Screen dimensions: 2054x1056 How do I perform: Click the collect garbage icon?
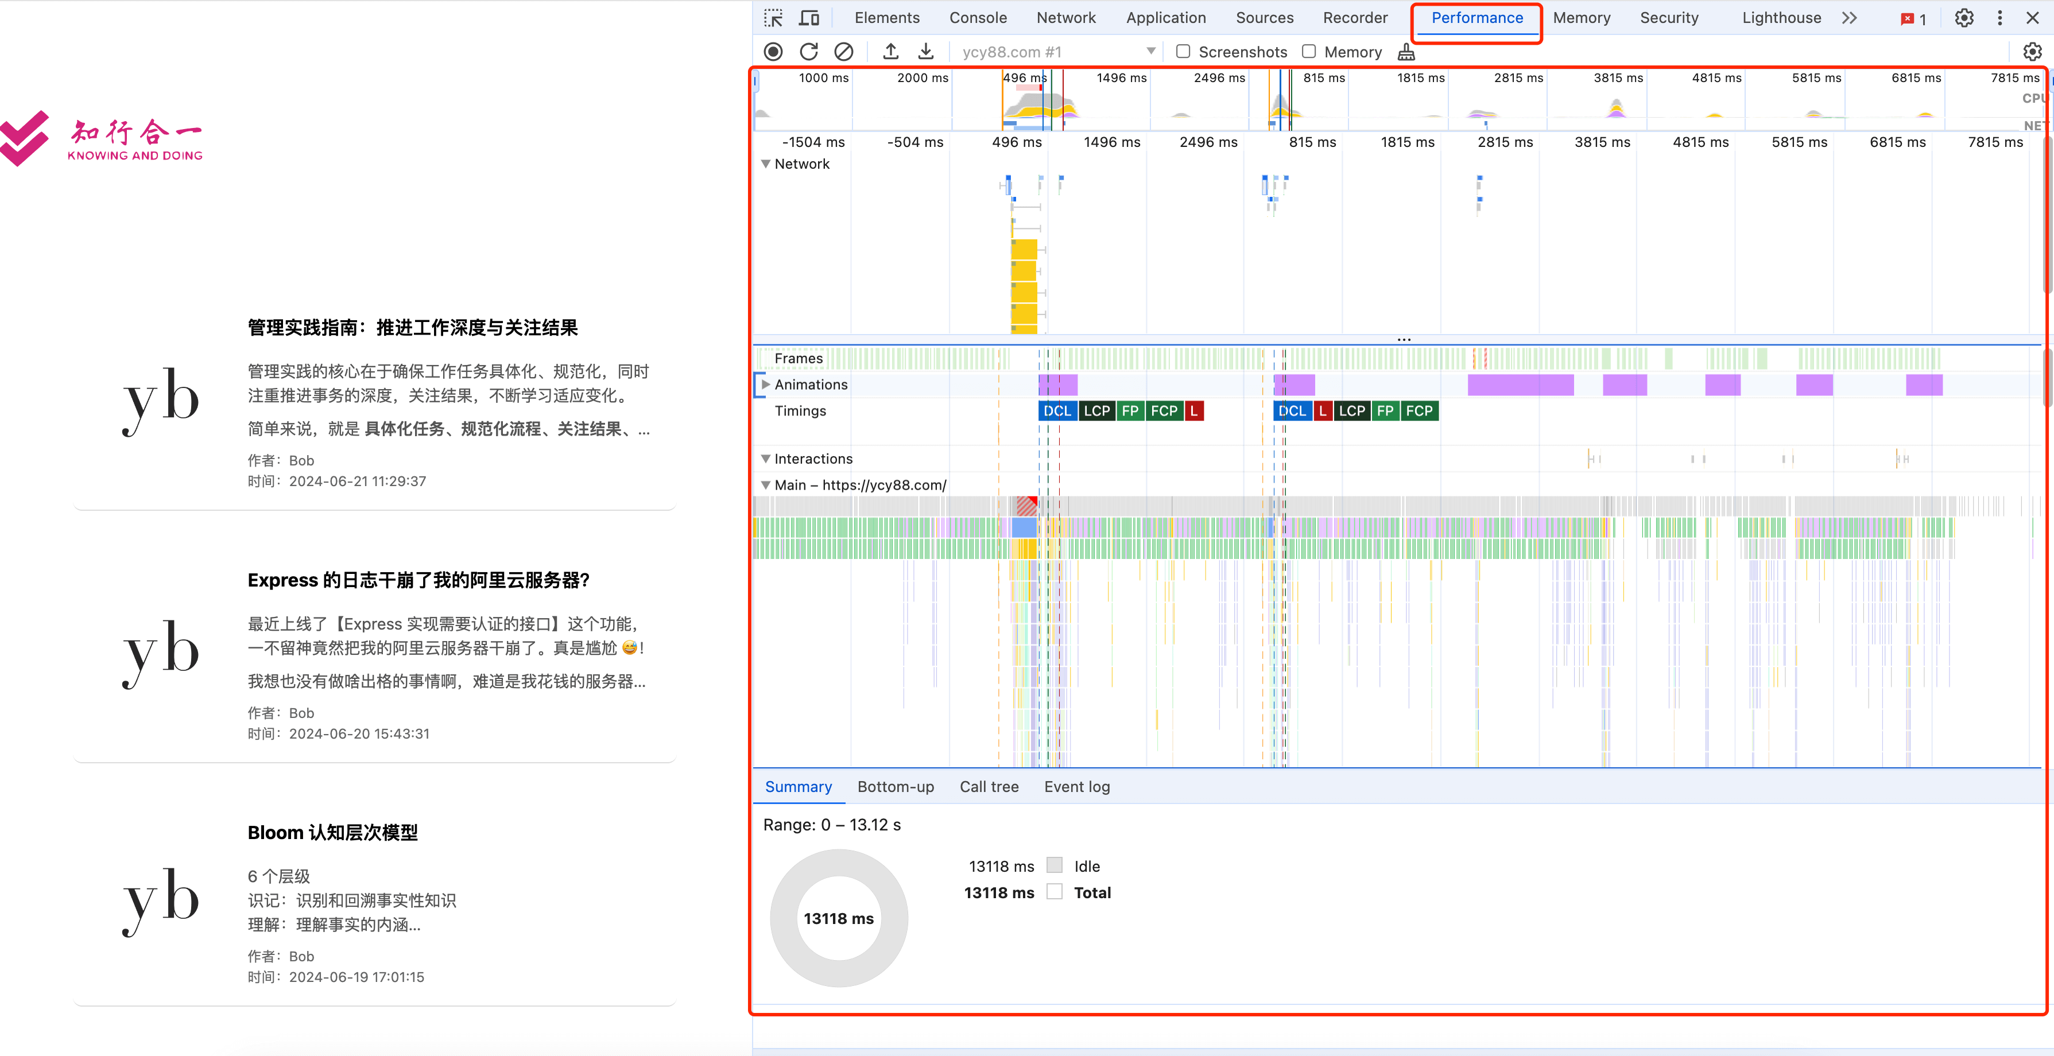pos(1406,52)
